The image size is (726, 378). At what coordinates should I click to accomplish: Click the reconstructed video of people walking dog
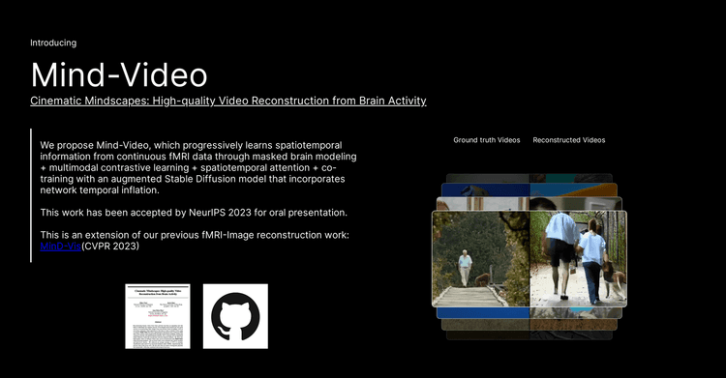(578, 259)
